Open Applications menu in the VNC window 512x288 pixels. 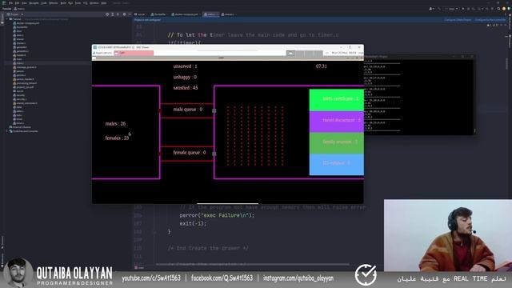point(103,53)
